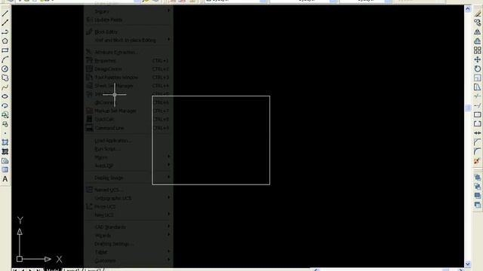Expand the New UCS submenu arrow
The height and width of the screenshot is (271, 483).
click(168, 214)
